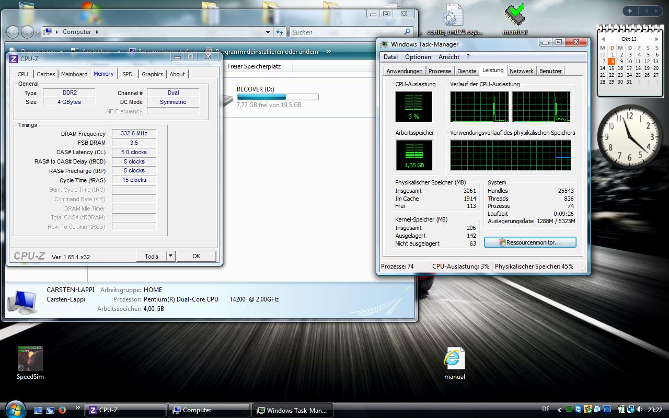Screen dimensions: 669x418
Task: Select RECOVER (D:) drive
Action: click(x=256, y=89)
